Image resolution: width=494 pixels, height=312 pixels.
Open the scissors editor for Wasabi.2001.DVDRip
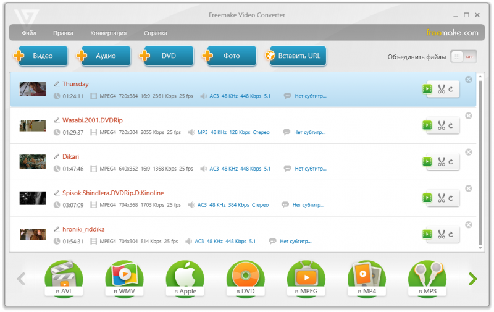[442, 125]
